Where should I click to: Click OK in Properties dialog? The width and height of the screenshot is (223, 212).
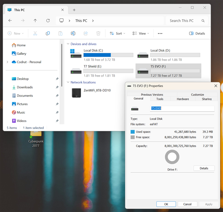tap(166, 204)
